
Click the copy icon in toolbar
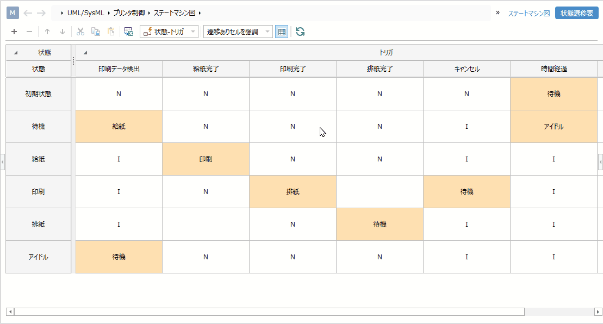(x=96, y=32)
